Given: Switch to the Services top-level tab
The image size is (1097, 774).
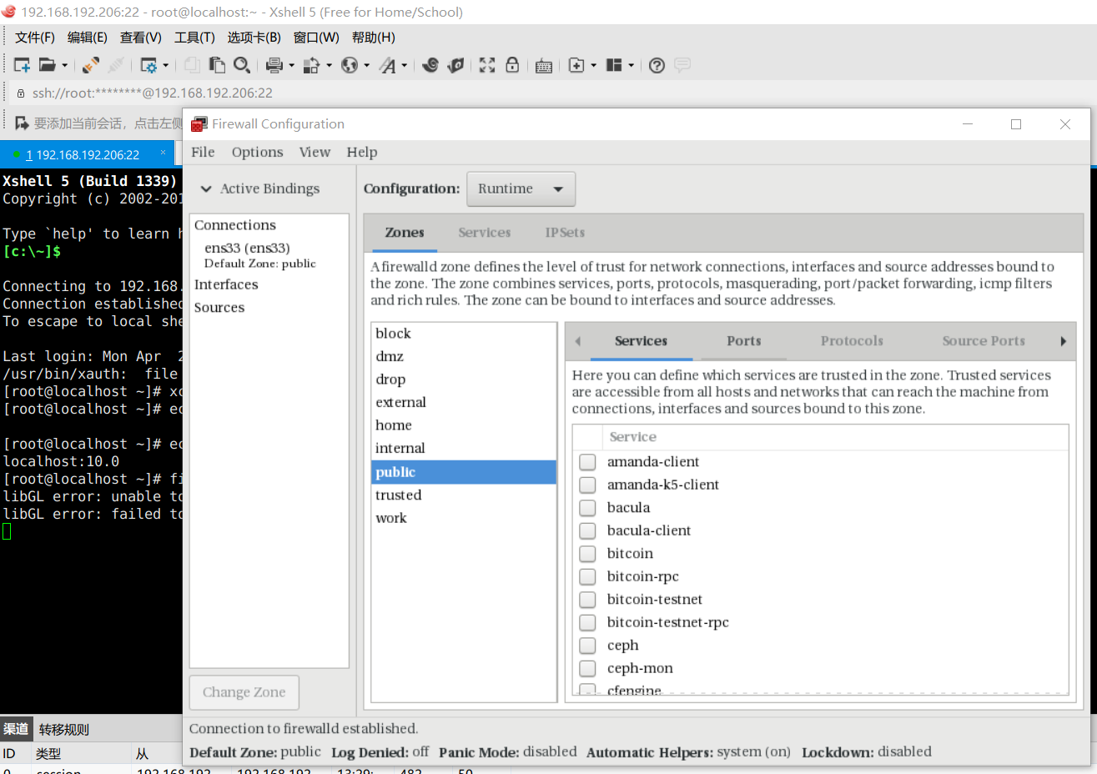Looking at the screenshot, I should click(485, 233).
